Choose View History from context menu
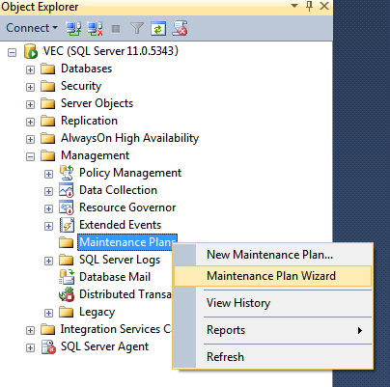The width and height of the screenshot is (390, 387). point(273,303)
